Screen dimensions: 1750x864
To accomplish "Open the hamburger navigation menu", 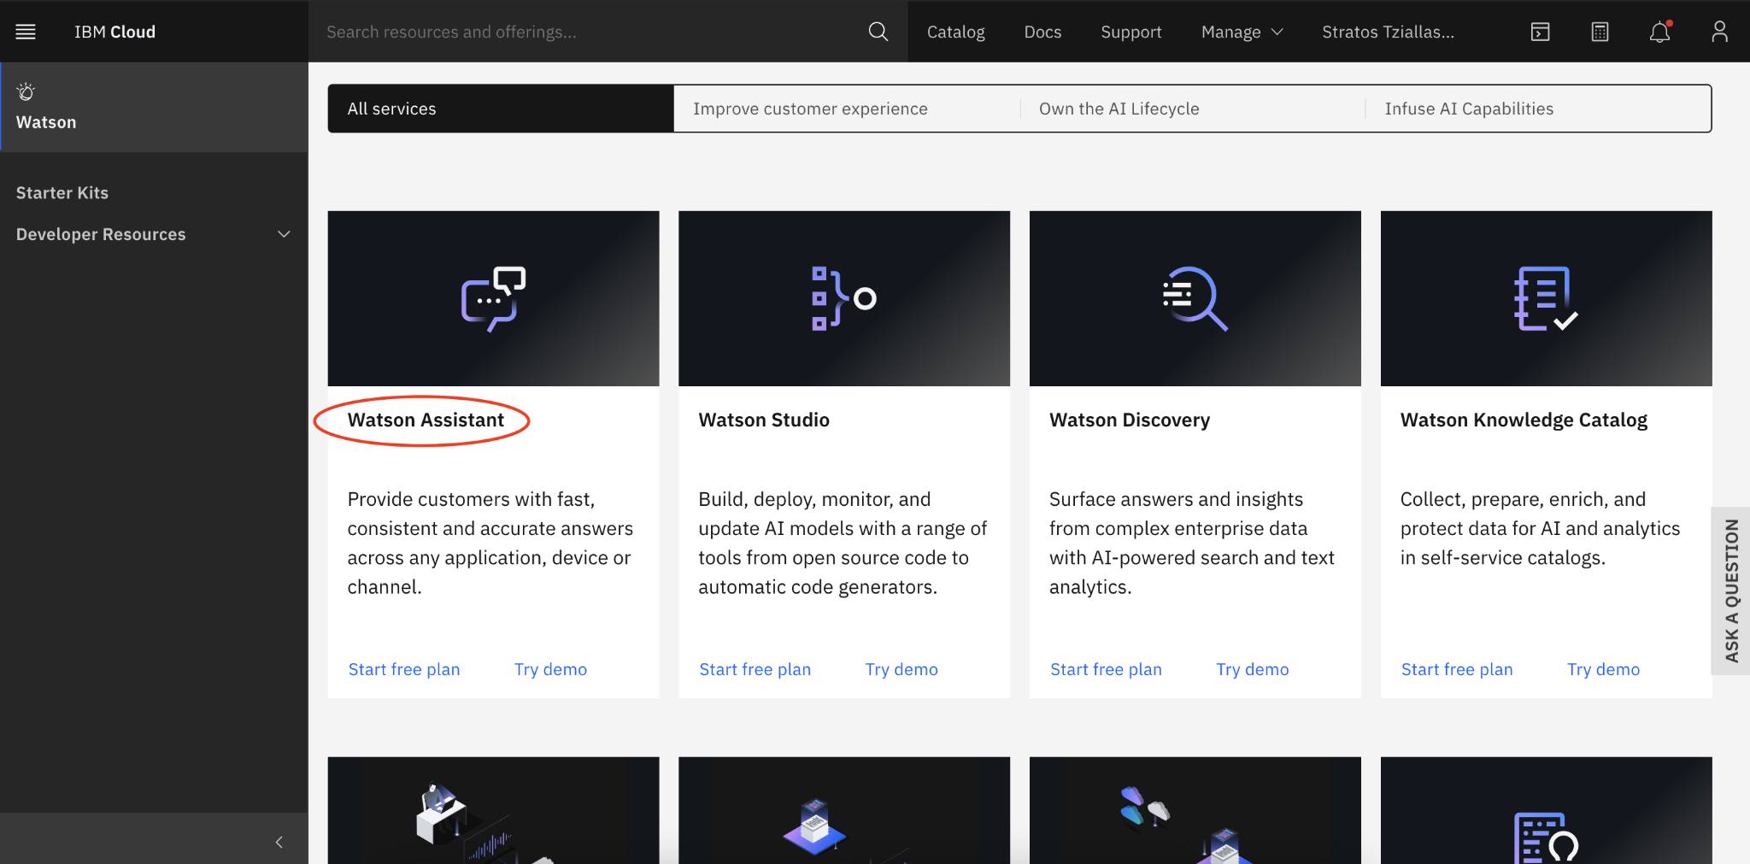I will click(x=26, y=32).
